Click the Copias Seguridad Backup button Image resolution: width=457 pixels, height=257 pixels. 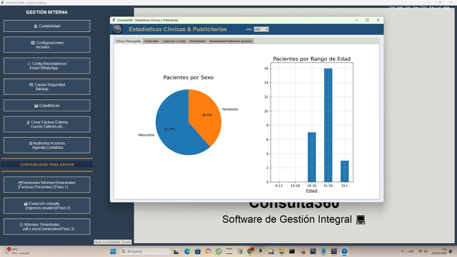coord(47,87)
